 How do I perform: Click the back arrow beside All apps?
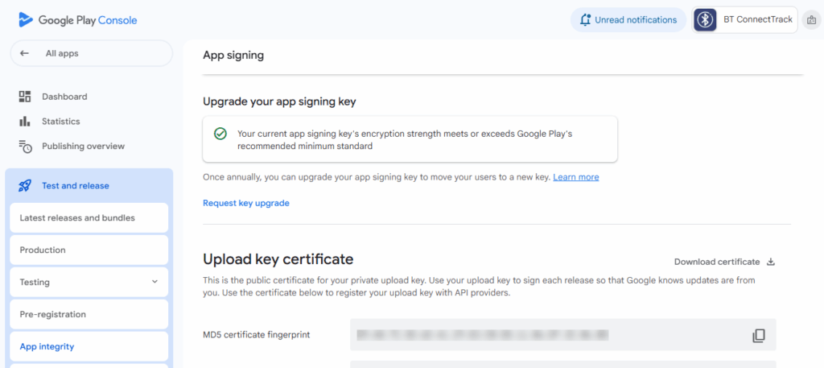[x=25, y=53]
